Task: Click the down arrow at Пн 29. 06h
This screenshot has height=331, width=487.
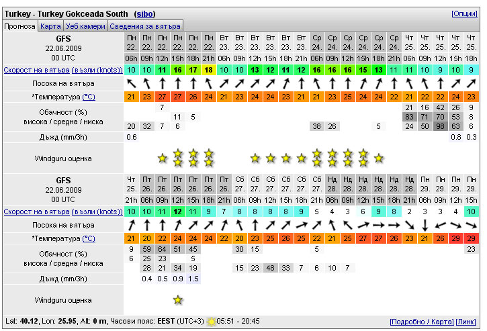Action: click(x=425, y=225)
